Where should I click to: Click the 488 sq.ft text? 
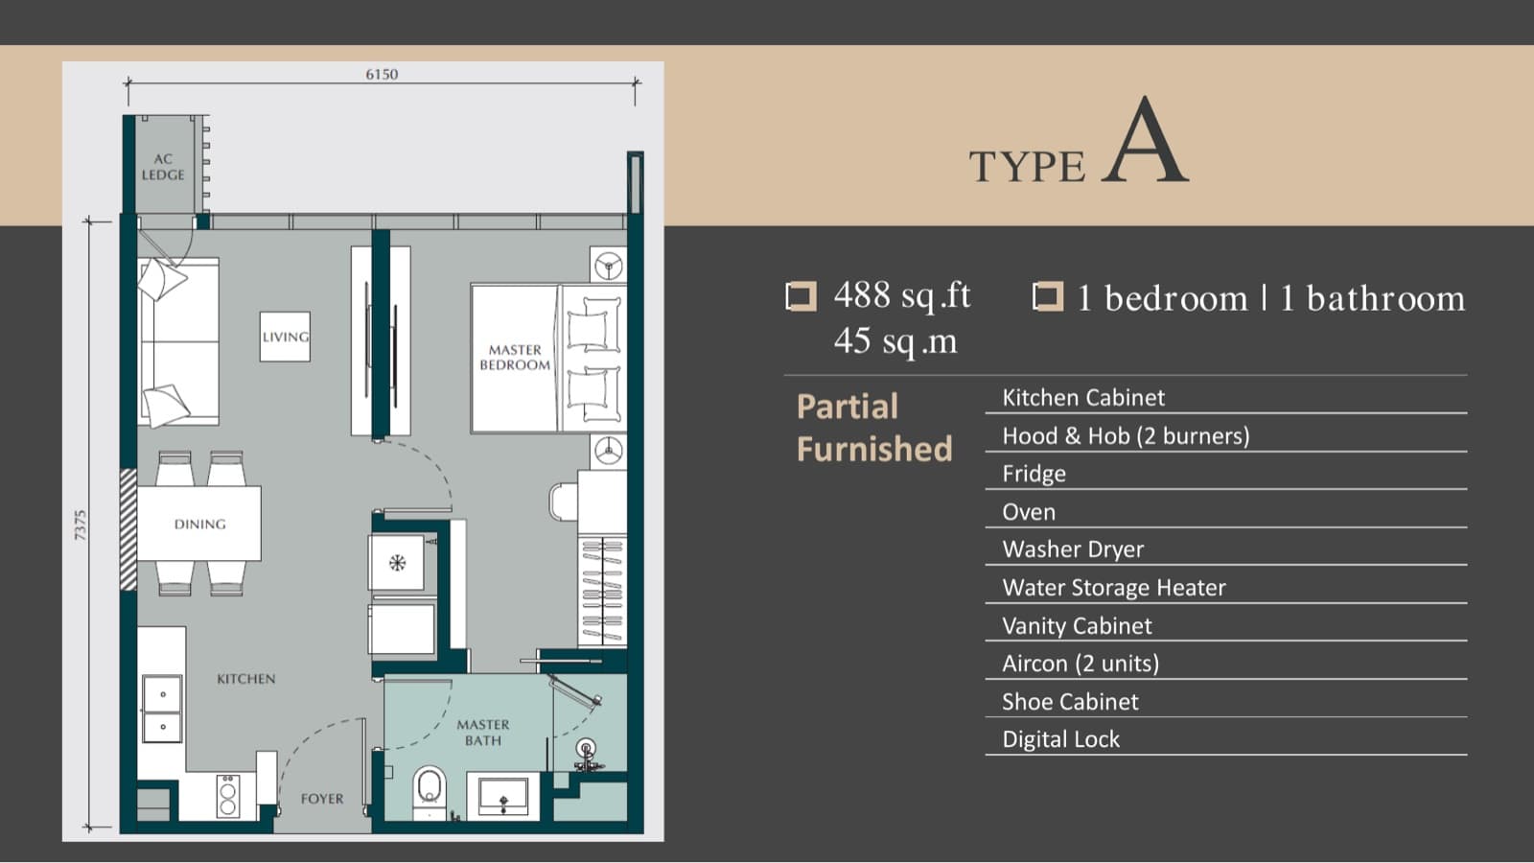pos(902,295)
